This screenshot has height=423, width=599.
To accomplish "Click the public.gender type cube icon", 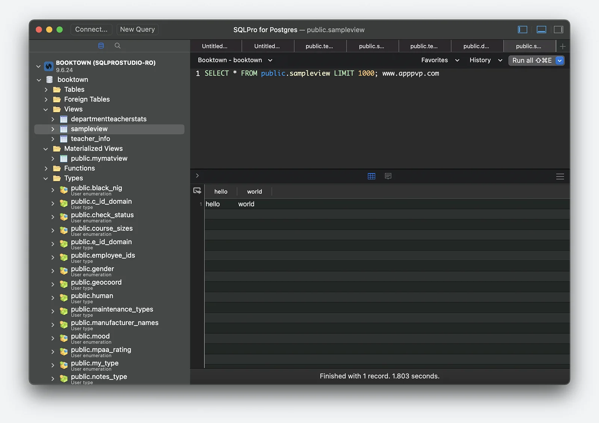I will point(64,271).
